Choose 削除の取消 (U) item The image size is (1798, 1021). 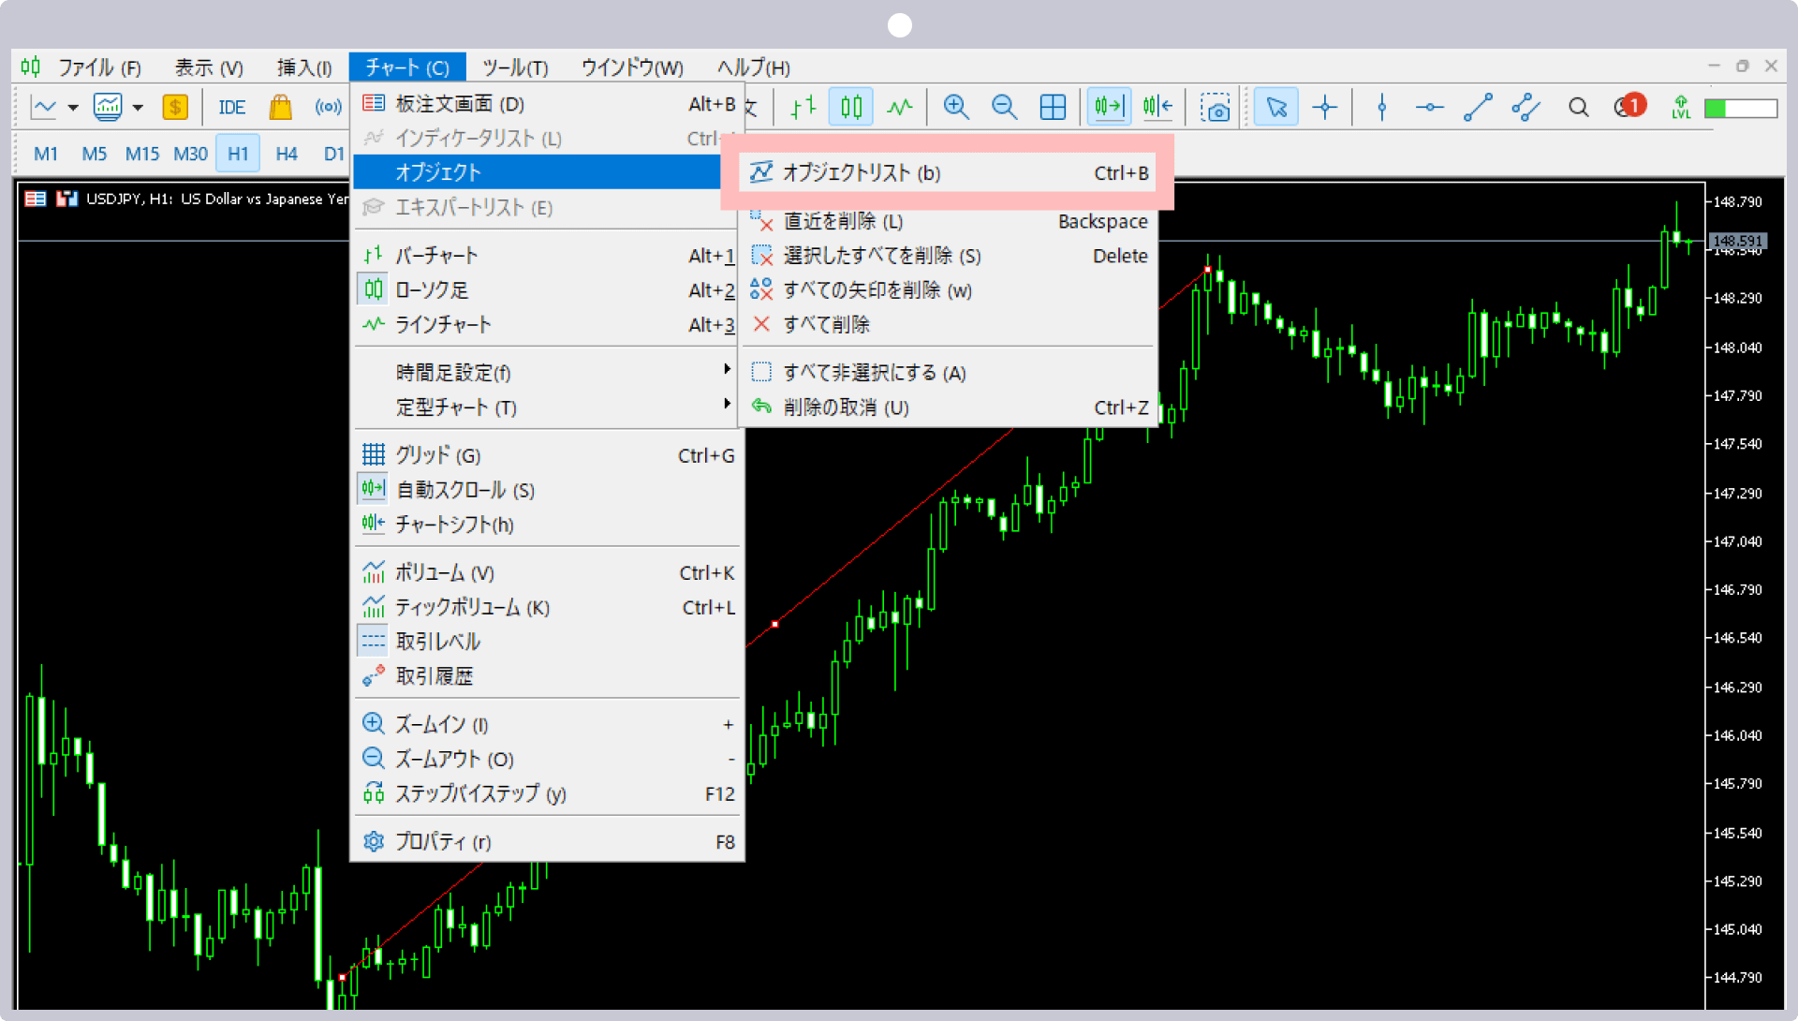tap(947, 407)
